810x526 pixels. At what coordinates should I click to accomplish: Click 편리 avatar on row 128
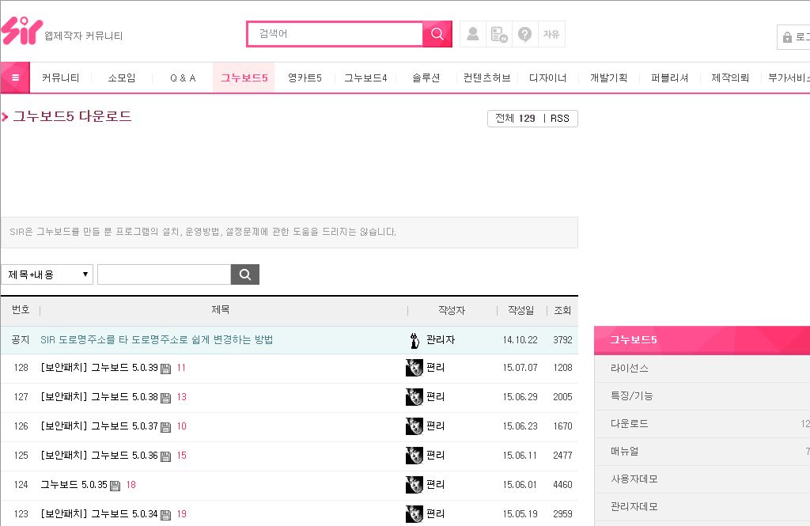click(414, 367)
